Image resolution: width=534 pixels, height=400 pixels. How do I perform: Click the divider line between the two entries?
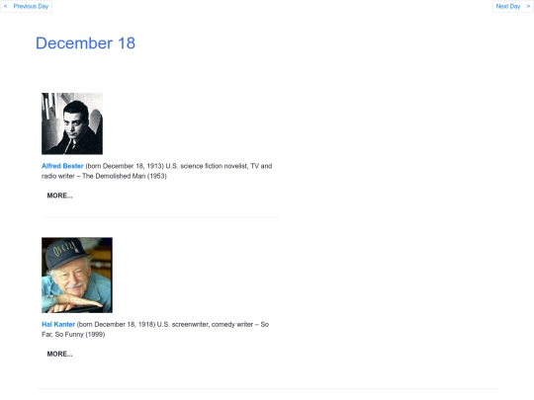click(160, 217)
